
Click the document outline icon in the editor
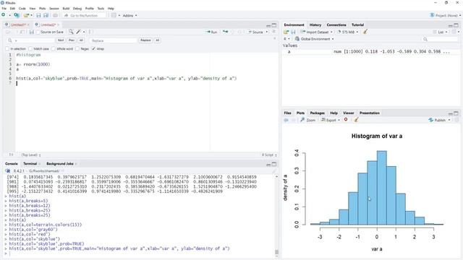274,32
